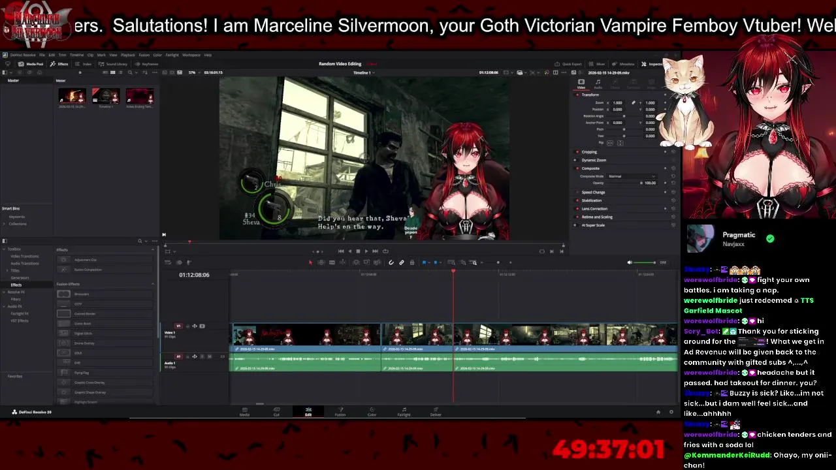Open the Index panel
This screenshot has height=470, width=836.
[84, 64]
